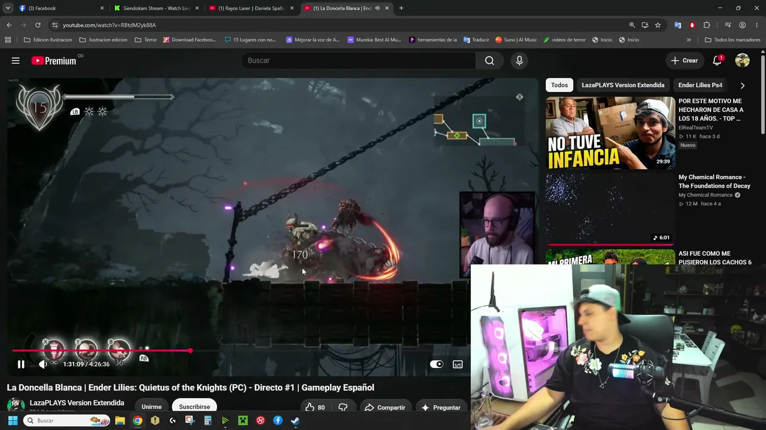Viewport: 766px width, 430px height.
Task: Go back to the previous page
Action: coord(9,25)
